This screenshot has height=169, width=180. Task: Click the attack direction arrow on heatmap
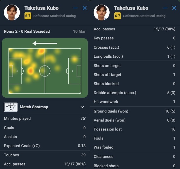[x=45, y=43]
